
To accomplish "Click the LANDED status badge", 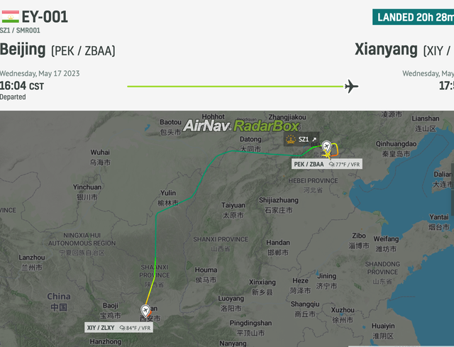I will pos(413,17).
